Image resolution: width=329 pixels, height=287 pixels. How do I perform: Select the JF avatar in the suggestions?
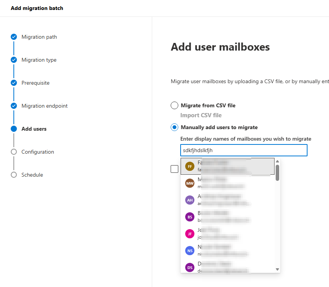(190, 234)
